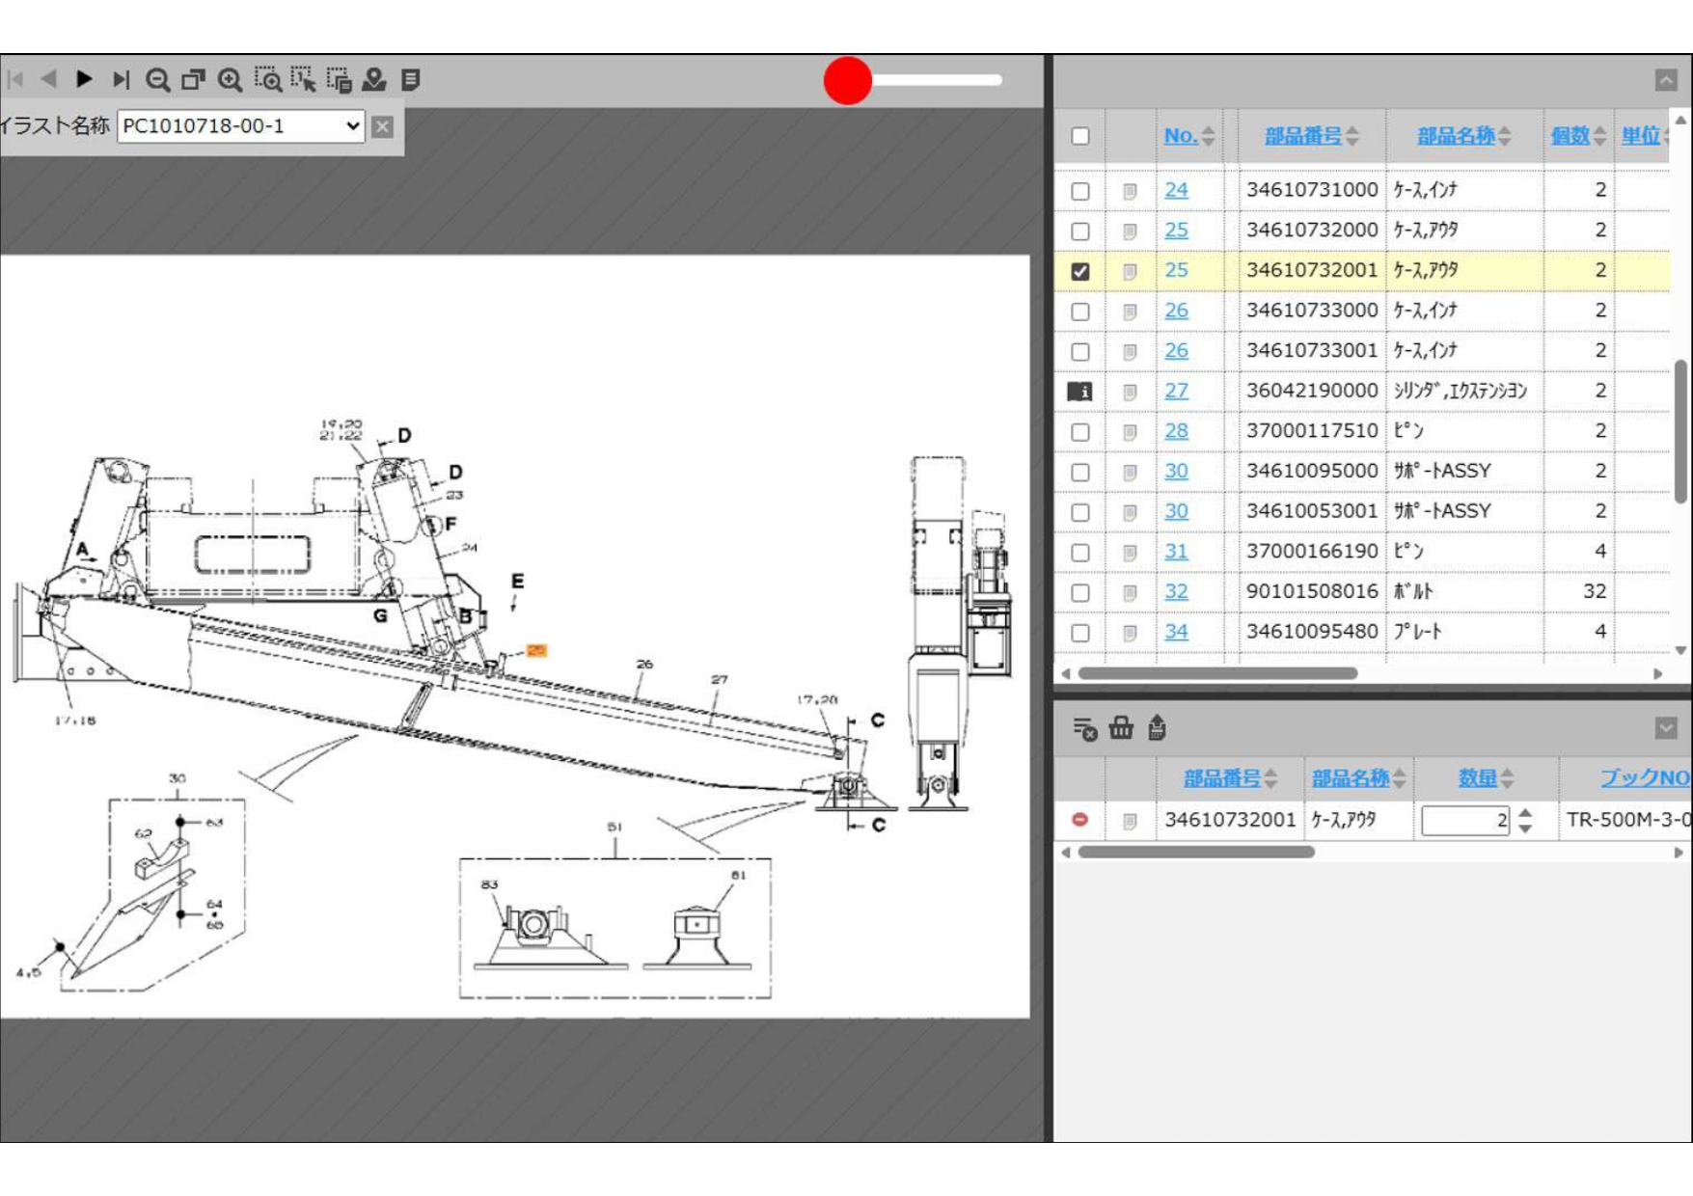The width and height of the screenshot is (1693, 1196).
Task: Select the area zoom tool
Action: (x=267, y=80)
